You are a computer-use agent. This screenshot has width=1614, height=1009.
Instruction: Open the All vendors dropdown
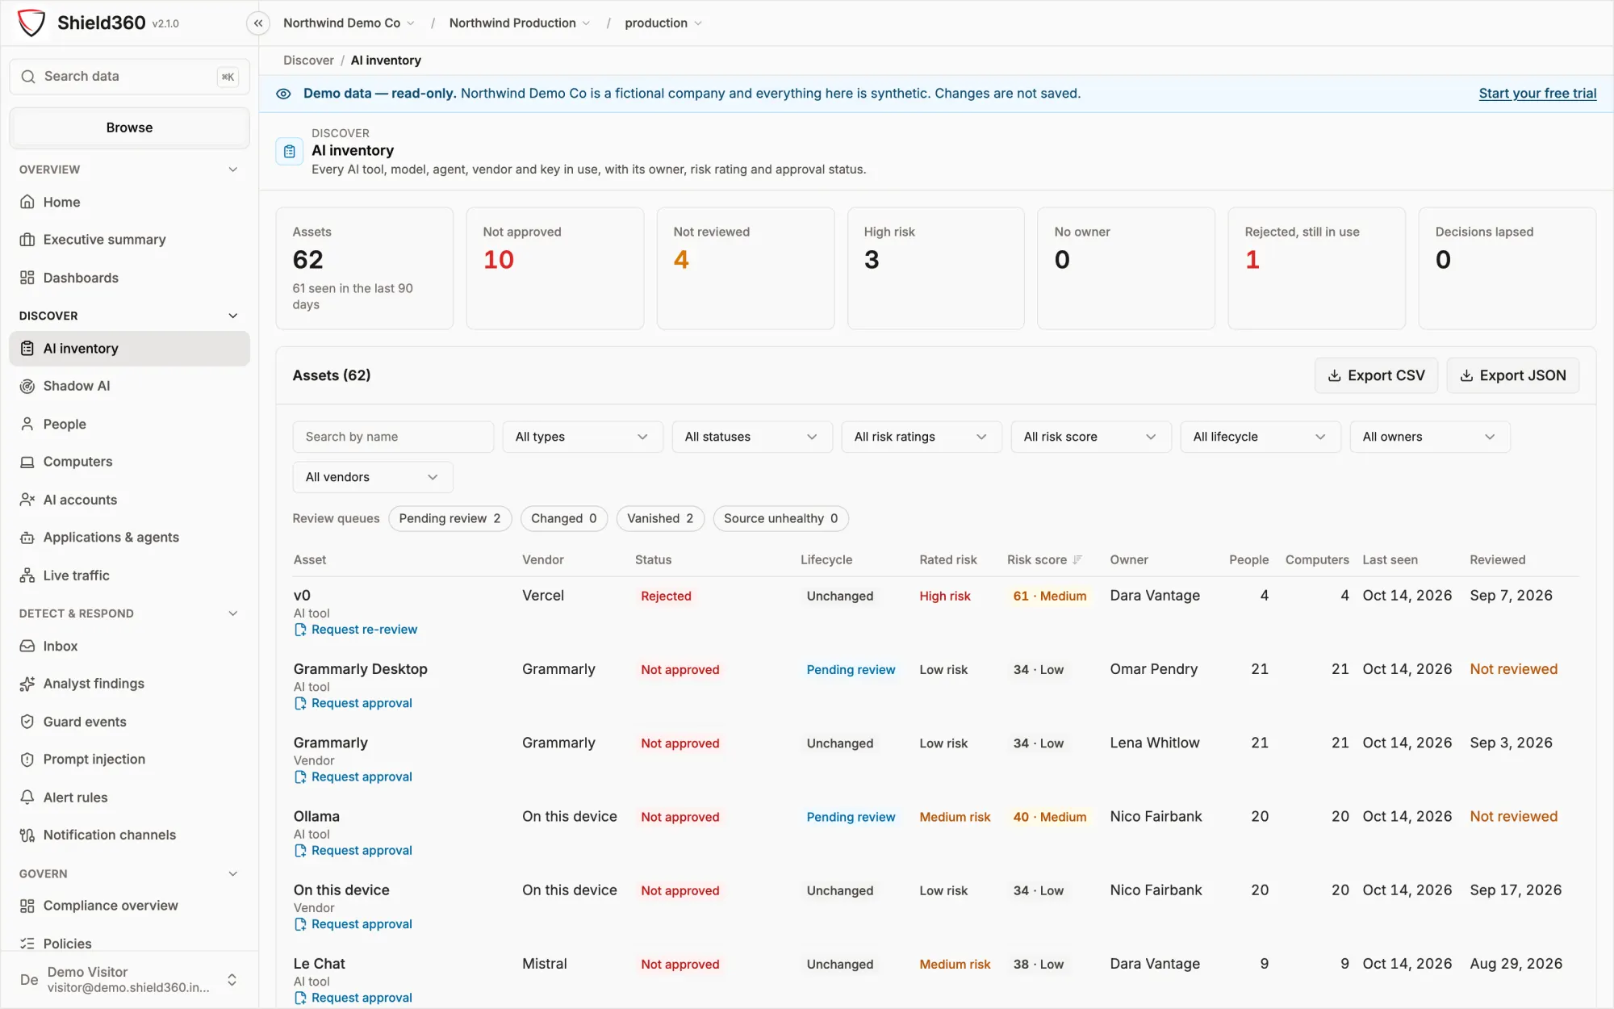[x=373, y=477]
